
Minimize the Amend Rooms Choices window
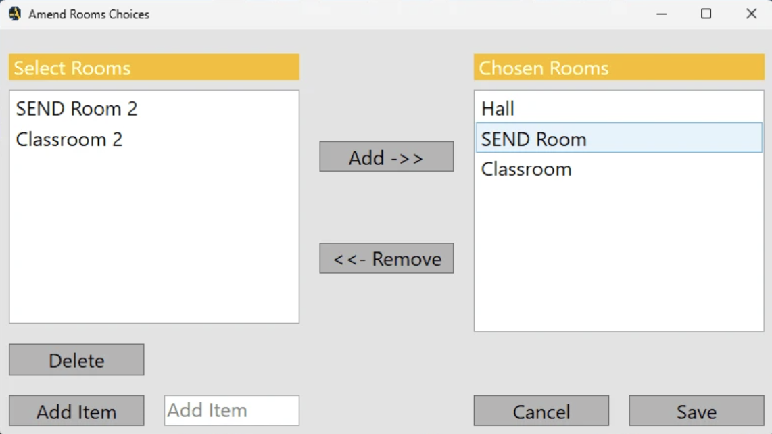click(x=661, y=14)
